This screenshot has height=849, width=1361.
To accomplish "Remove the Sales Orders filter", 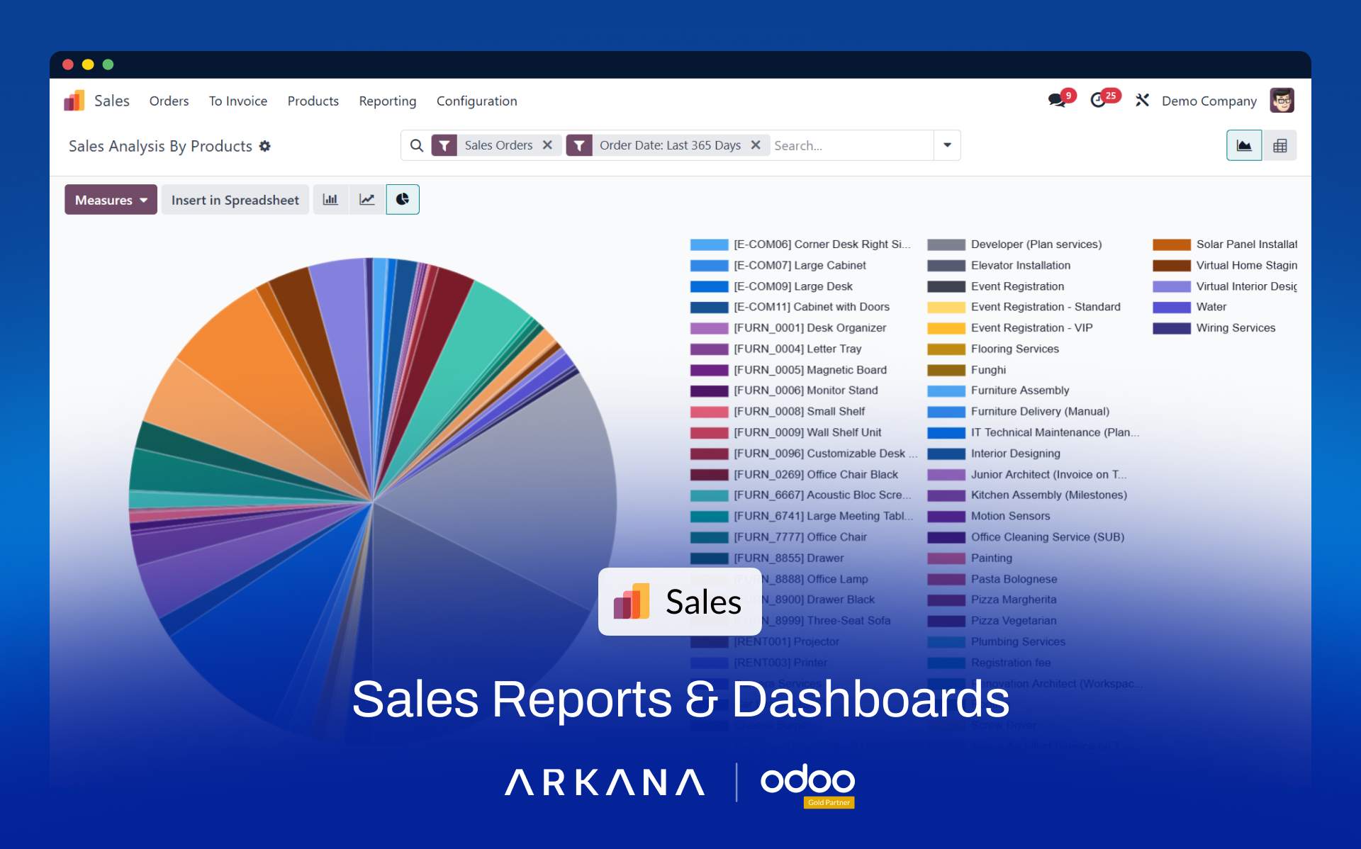I will 547,145.
